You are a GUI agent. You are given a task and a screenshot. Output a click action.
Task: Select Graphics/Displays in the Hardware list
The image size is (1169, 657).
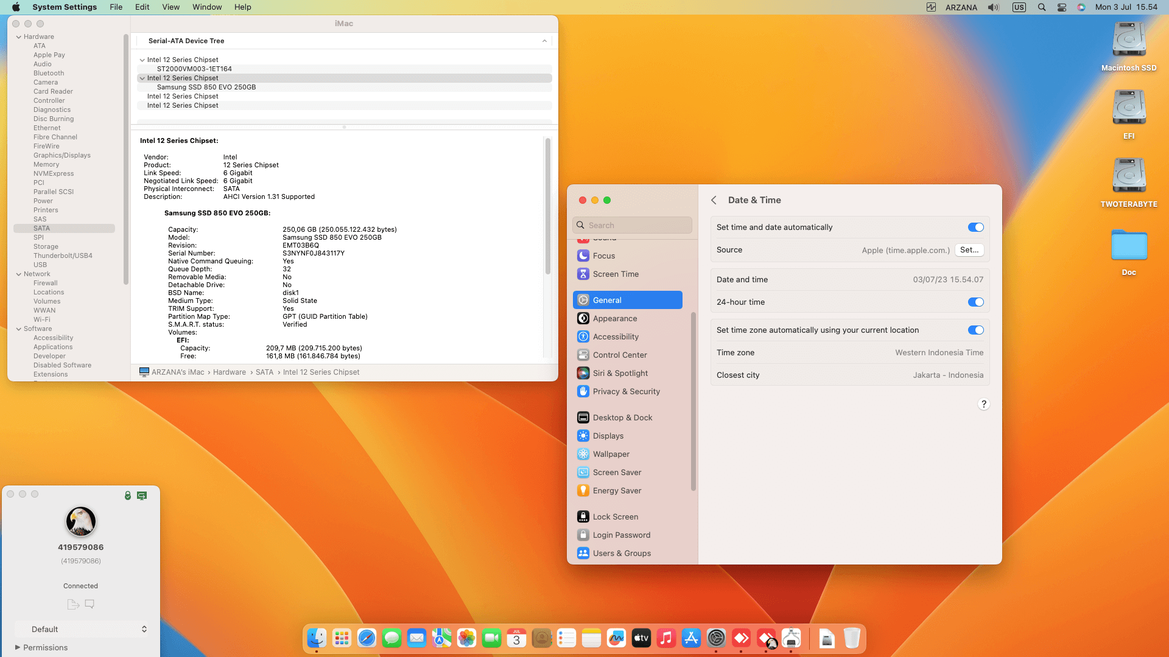point(62,156)
